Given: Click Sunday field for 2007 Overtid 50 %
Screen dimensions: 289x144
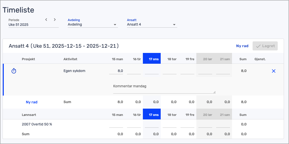Looking at the screenshot, I should click(223, 124).
